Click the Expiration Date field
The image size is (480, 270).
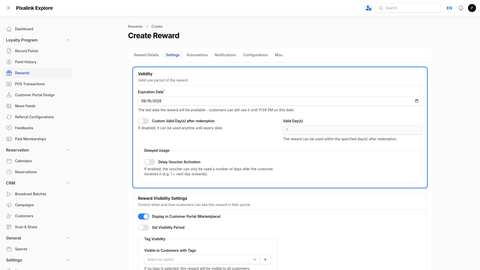[x=280, y=101]
